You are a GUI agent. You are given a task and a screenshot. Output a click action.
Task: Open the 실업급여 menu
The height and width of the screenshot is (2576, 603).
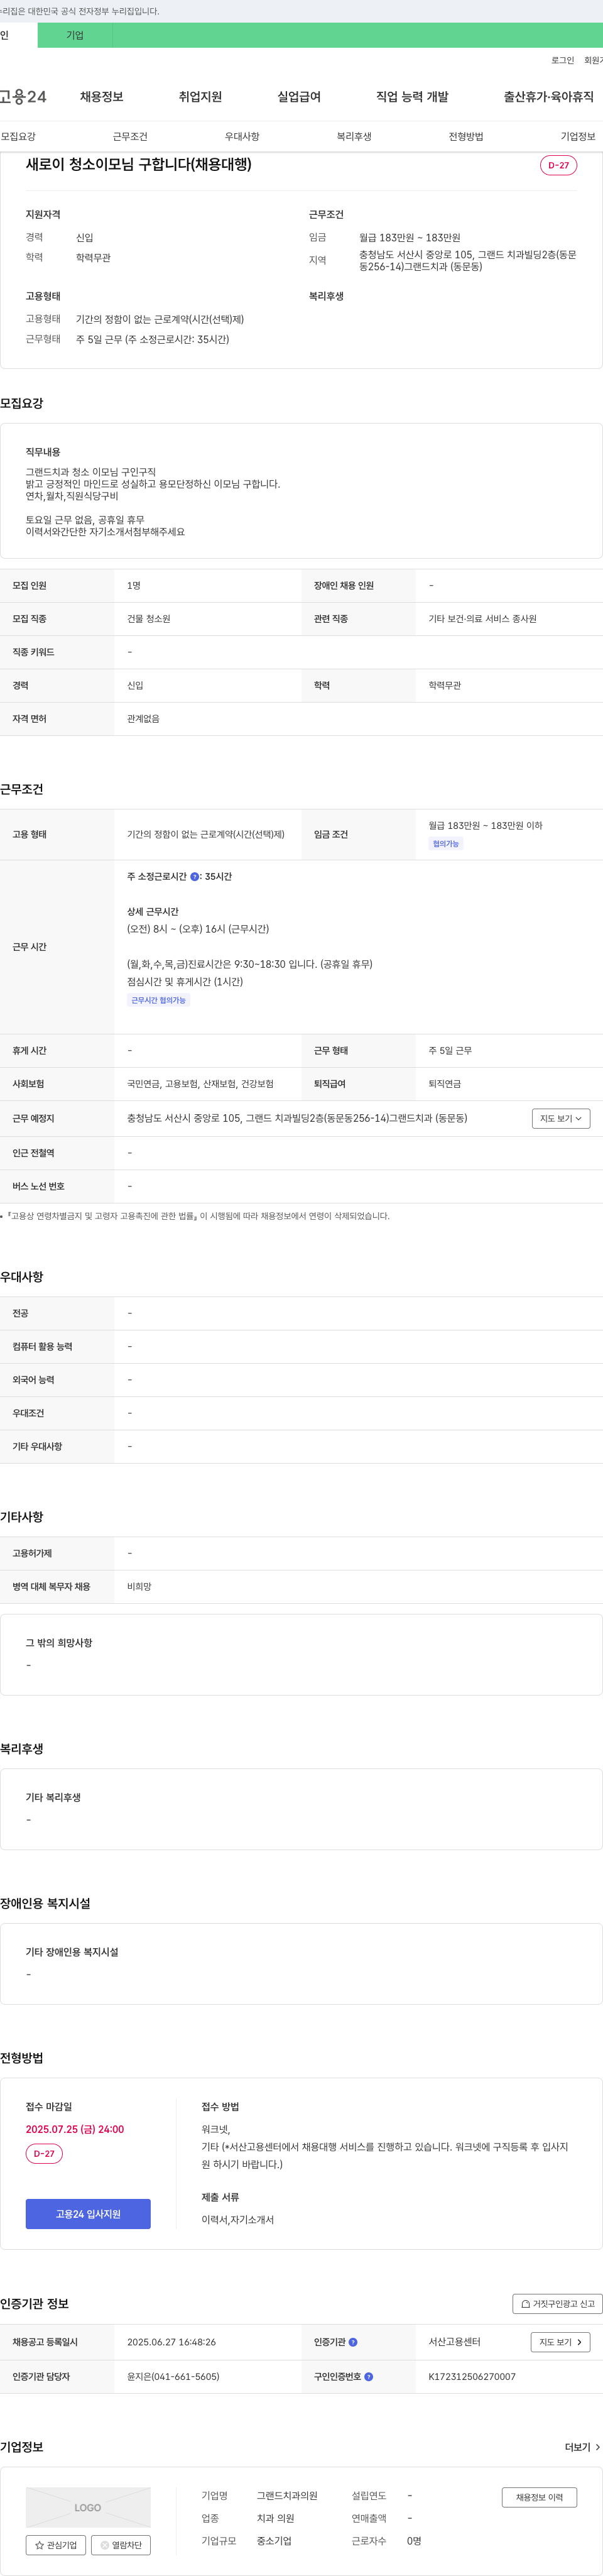pos(299,97)
